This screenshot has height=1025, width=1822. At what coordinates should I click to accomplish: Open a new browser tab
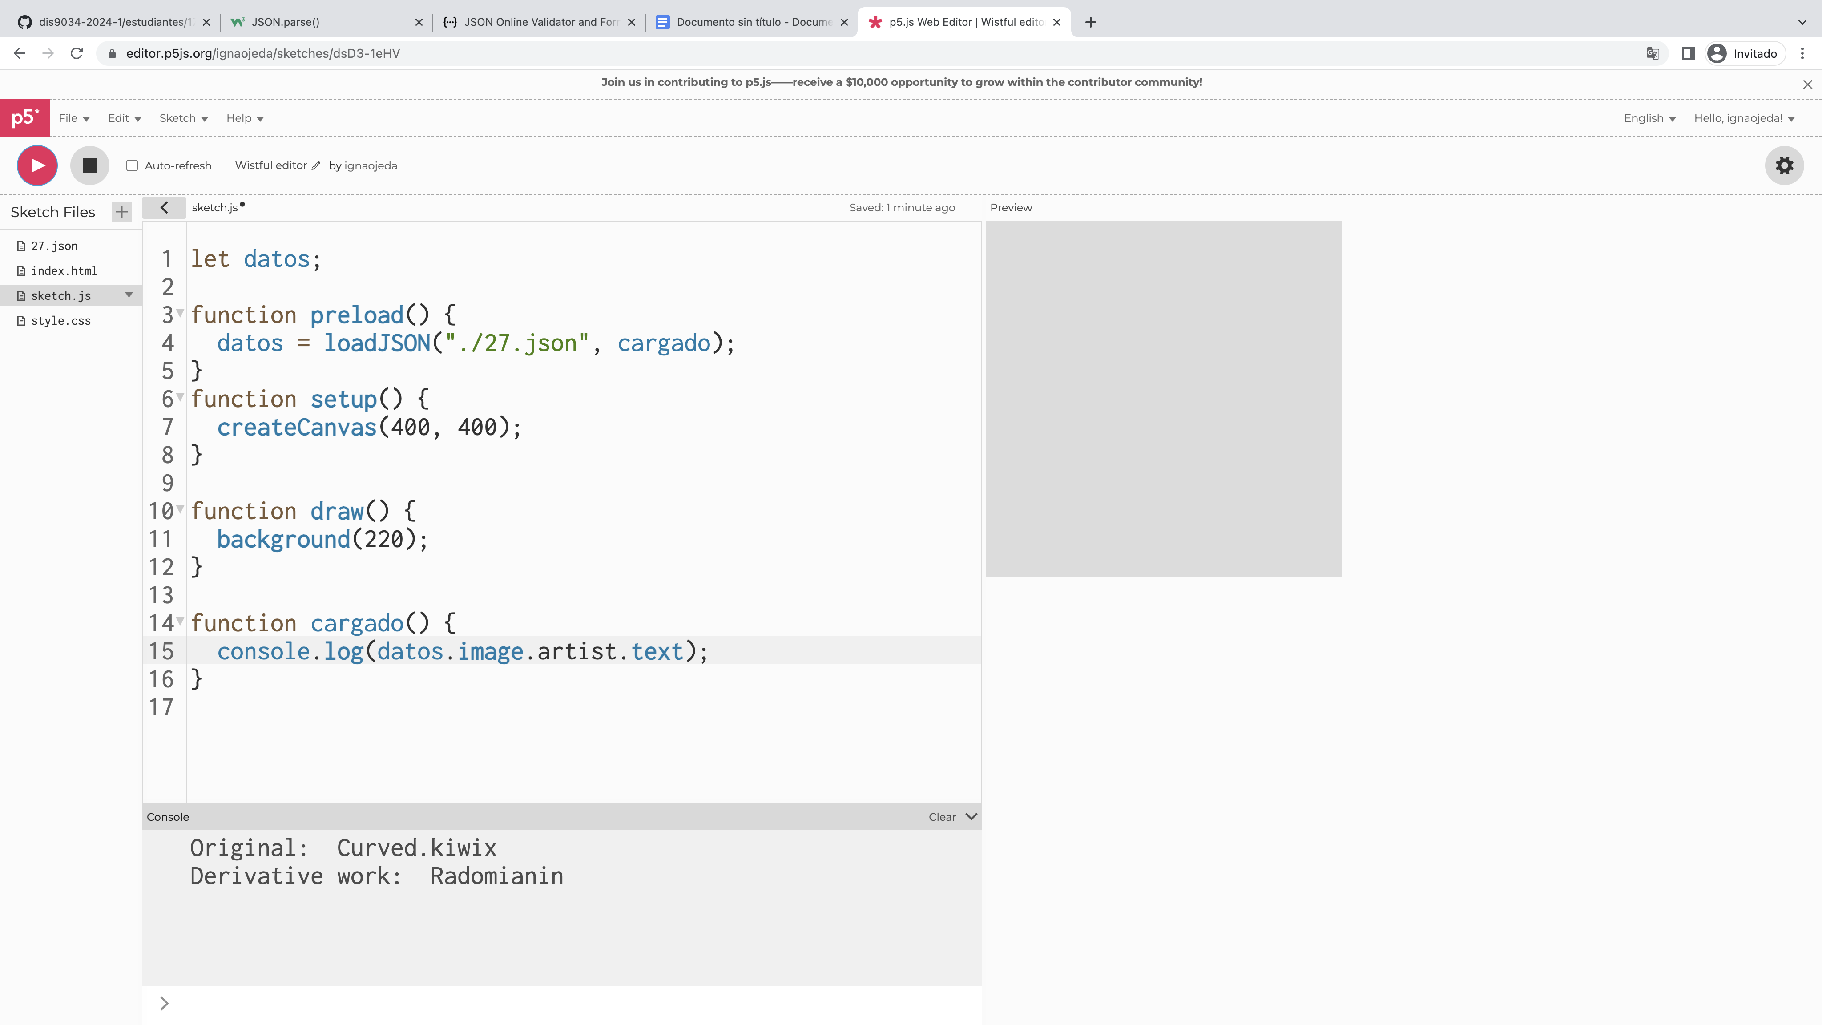coord(1091,22)
